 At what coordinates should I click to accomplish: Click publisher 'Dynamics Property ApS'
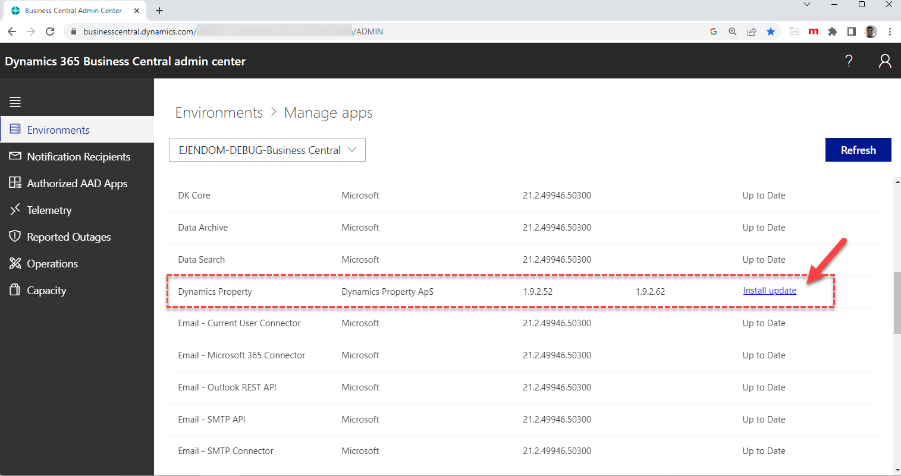(x=388, y=292)
